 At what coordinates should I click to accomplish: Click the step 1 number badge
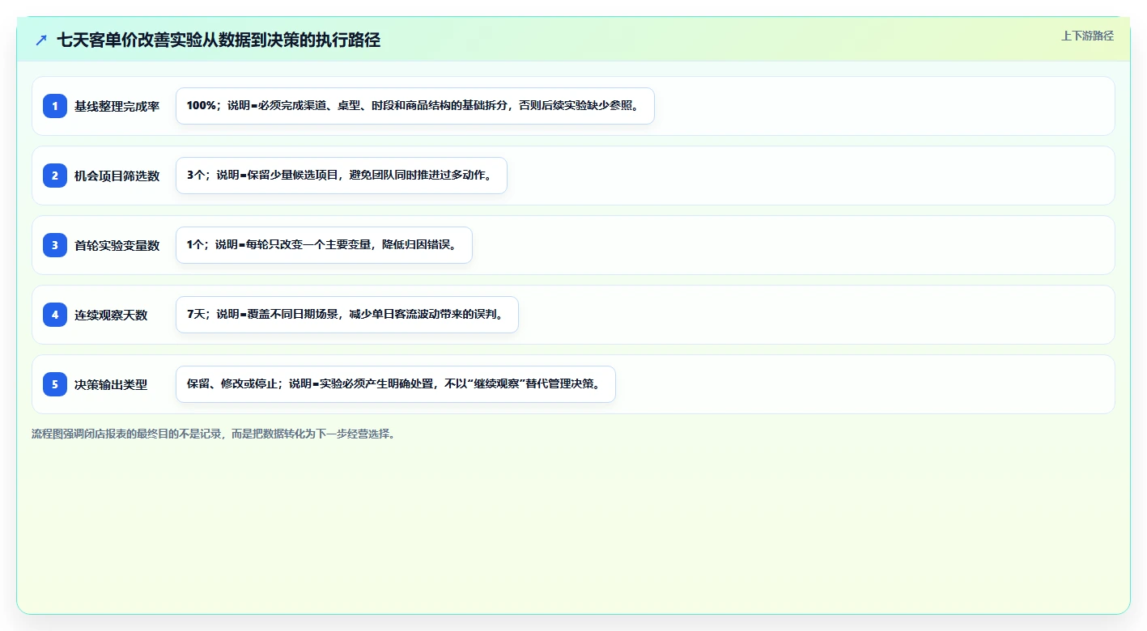(x=55, y=106)
